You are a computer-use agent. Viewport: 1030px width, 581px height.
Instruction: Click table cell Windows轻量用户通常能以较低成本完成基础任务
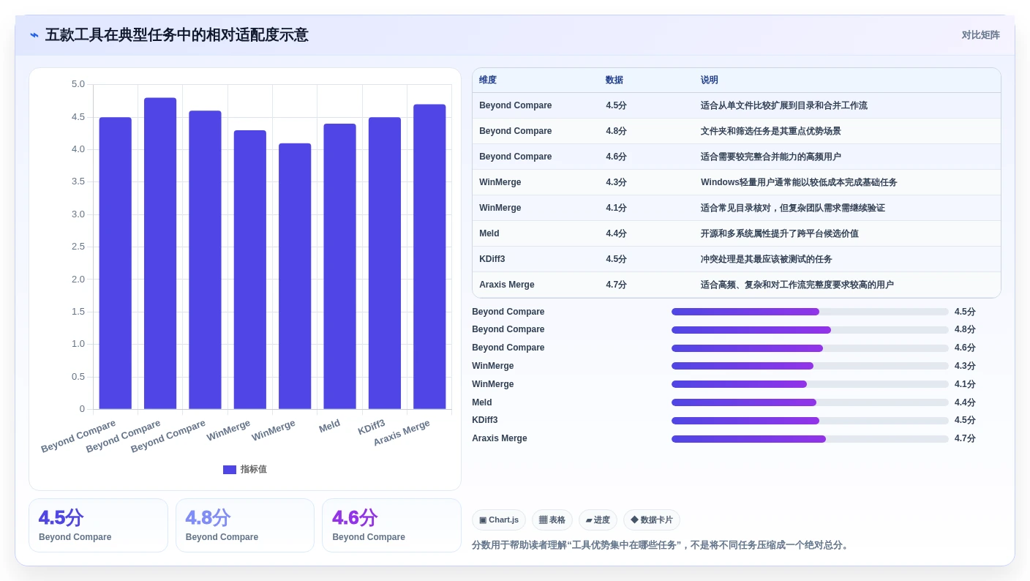pos(799,182)
